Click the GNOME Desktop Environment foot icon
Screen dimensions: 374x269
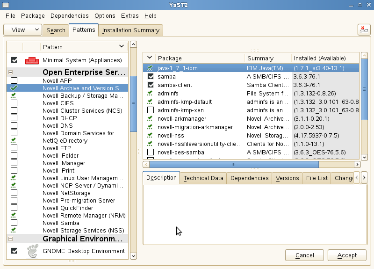[32, 251]
